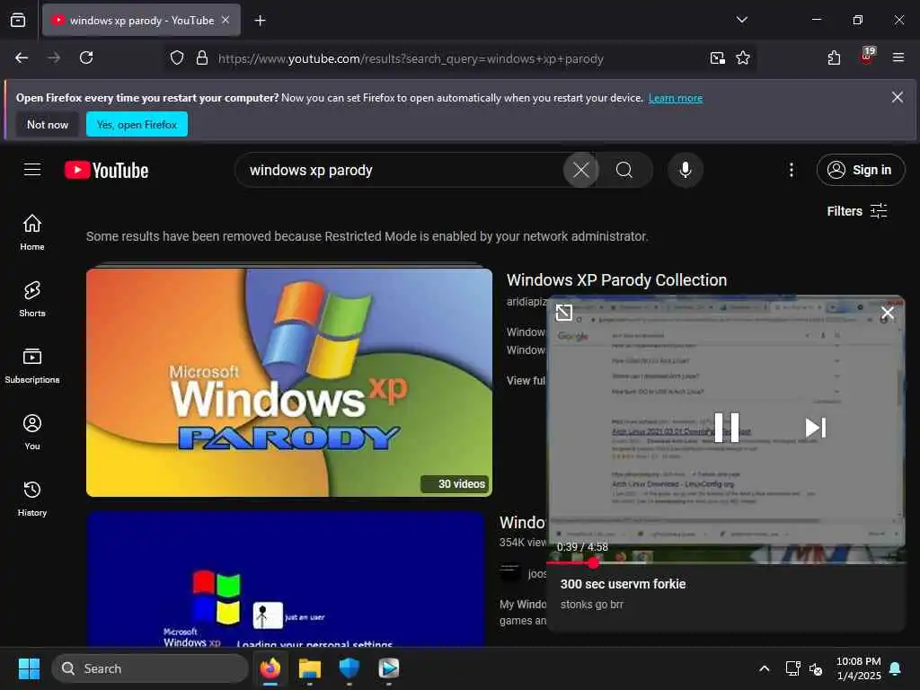Click the miniplayer progress bar scrubber

593,563
